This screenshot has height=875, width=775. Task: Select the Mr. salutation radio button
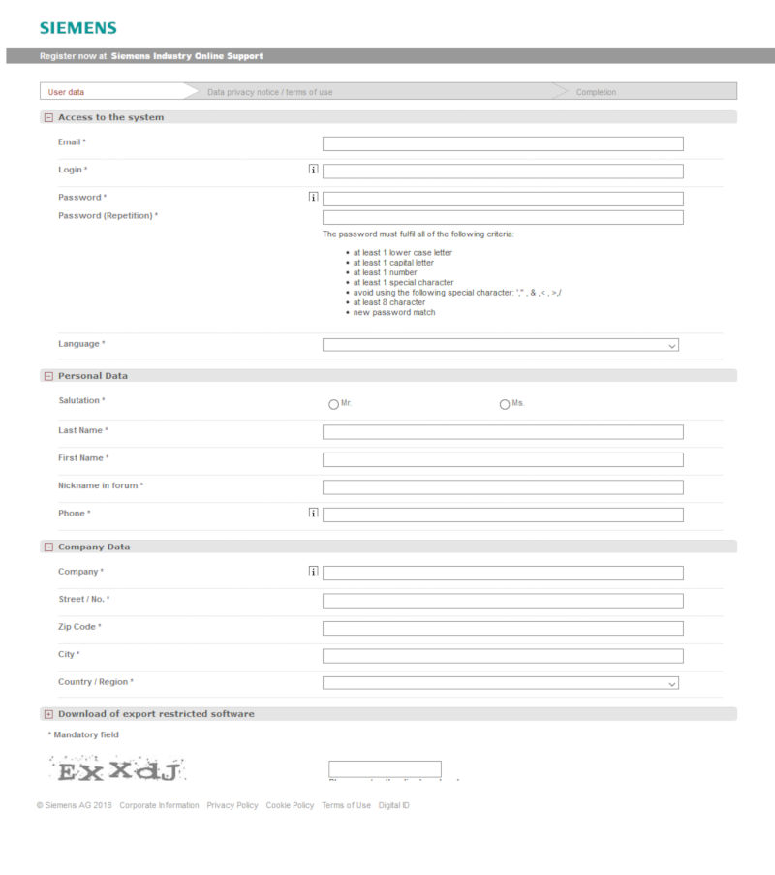[x=334, y=404]
